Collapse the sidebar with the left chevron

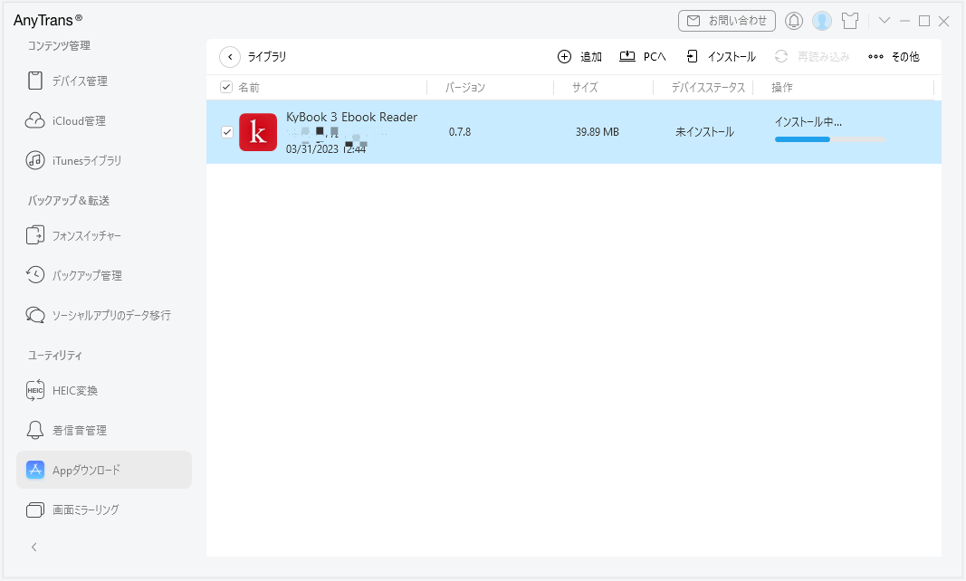coord(33,547)
